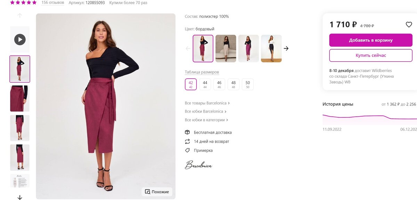Click Купить сейчас button

coord(371,56)
